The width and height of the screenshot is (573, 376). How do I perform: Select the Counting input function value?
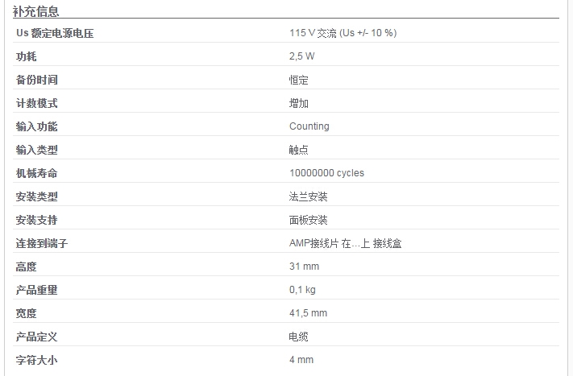pos(309,126)
